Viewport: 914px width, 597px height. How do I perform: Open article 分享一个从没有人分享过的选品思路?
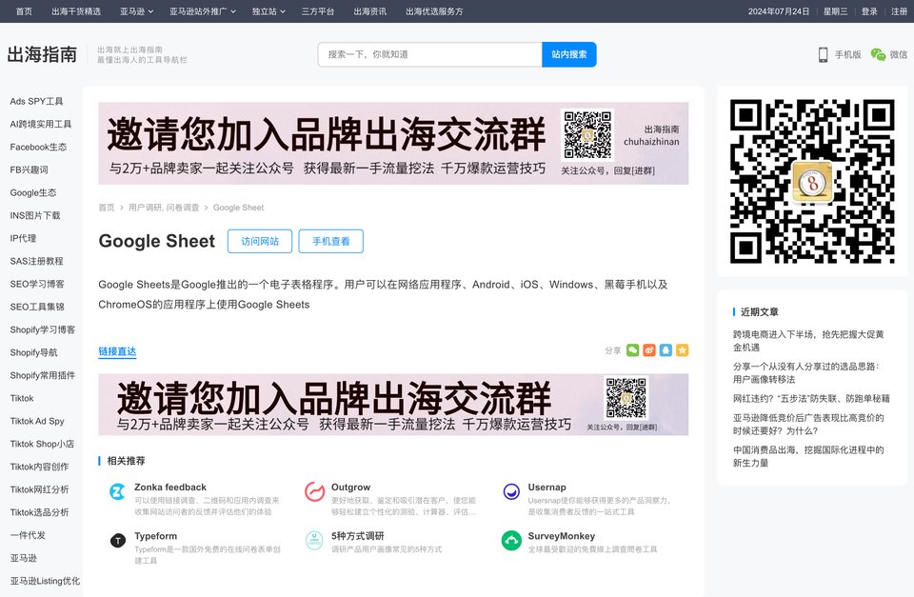pos(806,372)
